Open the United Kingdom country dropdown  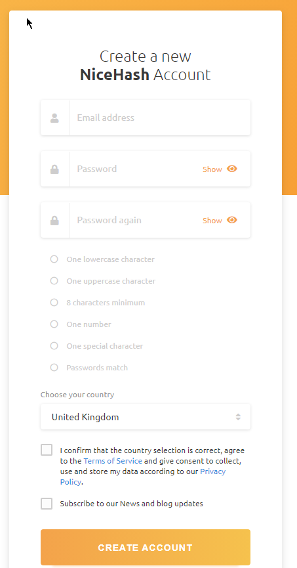(x=146, y=417)
